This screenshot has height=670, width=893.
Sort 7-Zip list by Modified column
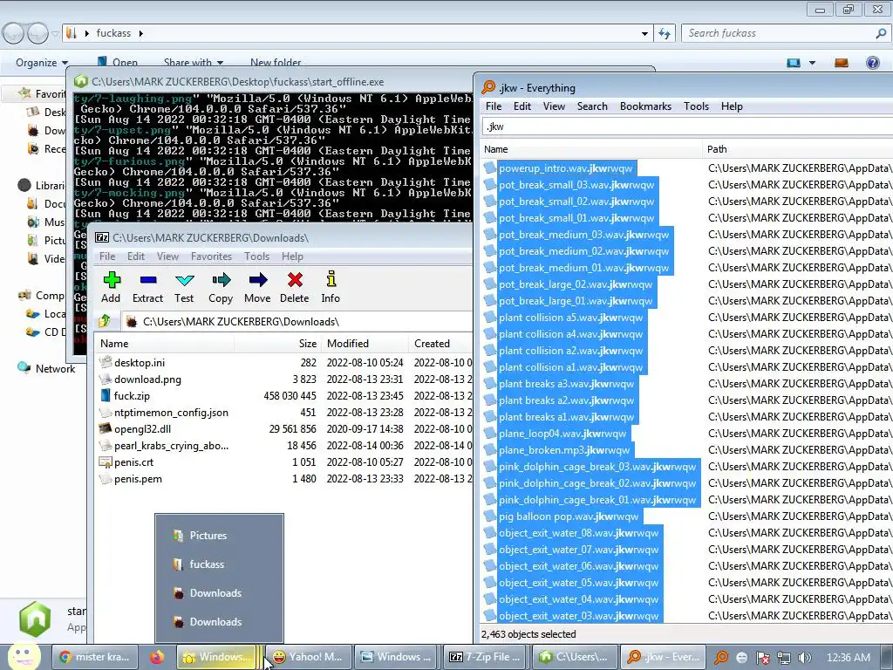click(365, 344)
